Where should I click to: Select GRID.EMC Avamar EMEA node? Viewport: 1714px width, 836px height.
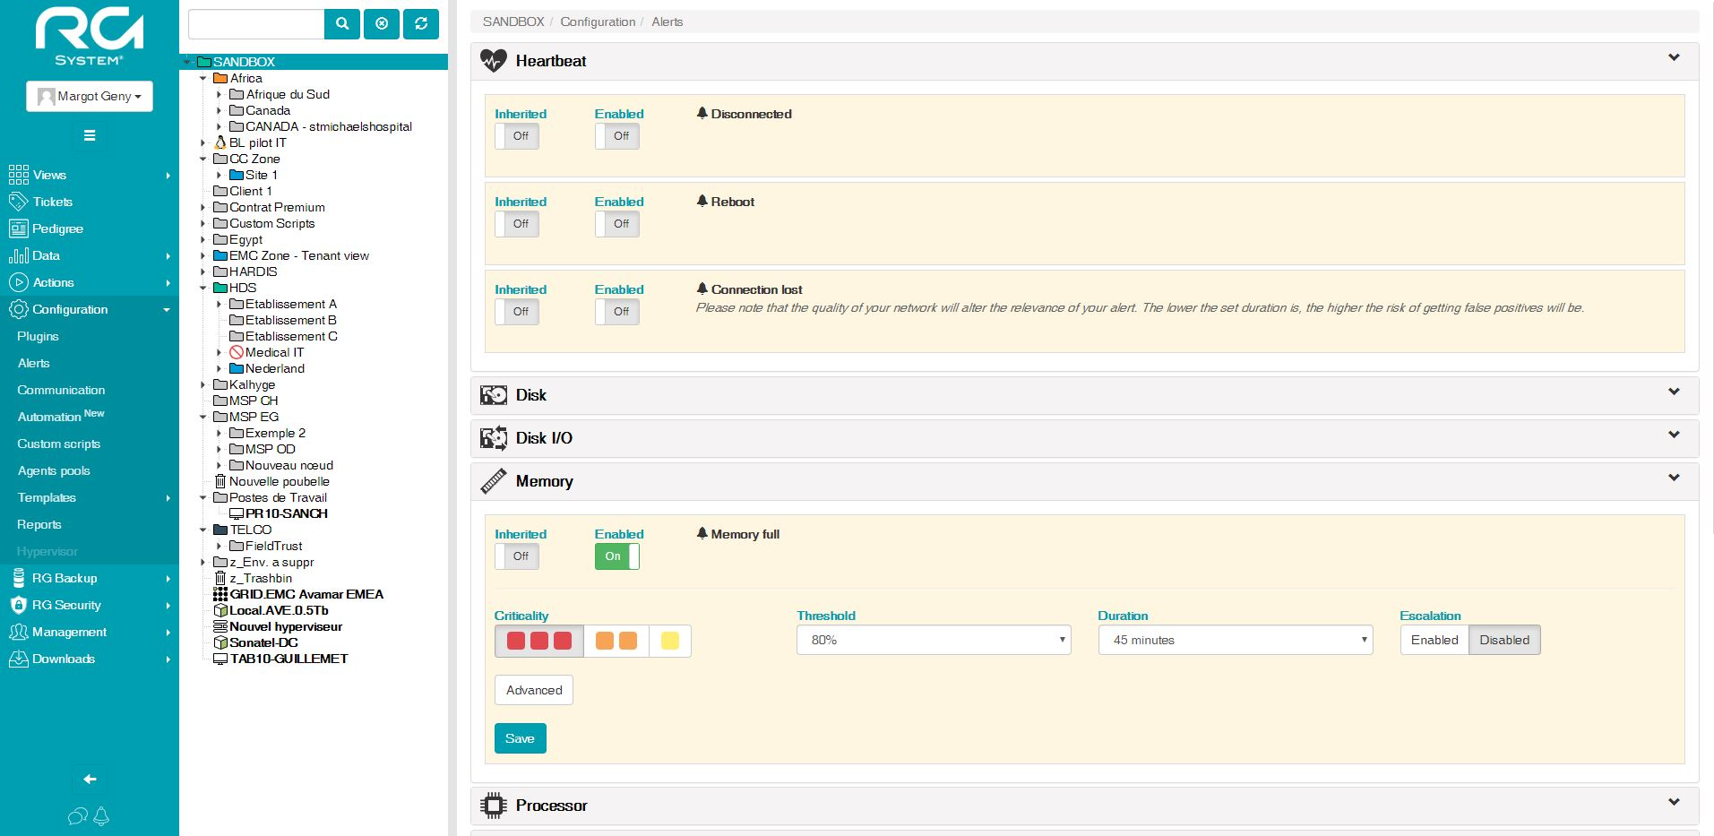pos(298,594)
